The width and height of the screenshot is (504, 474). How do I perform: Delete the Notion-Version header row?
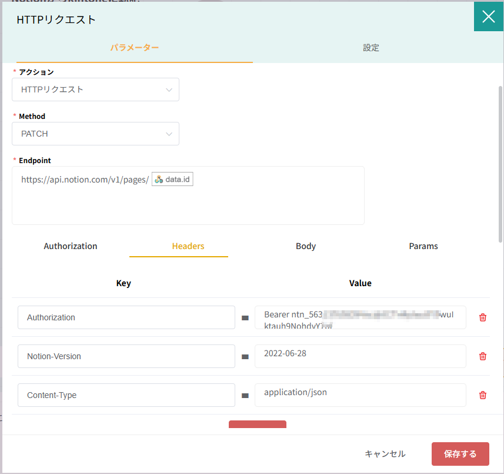[x=482, y=356]
